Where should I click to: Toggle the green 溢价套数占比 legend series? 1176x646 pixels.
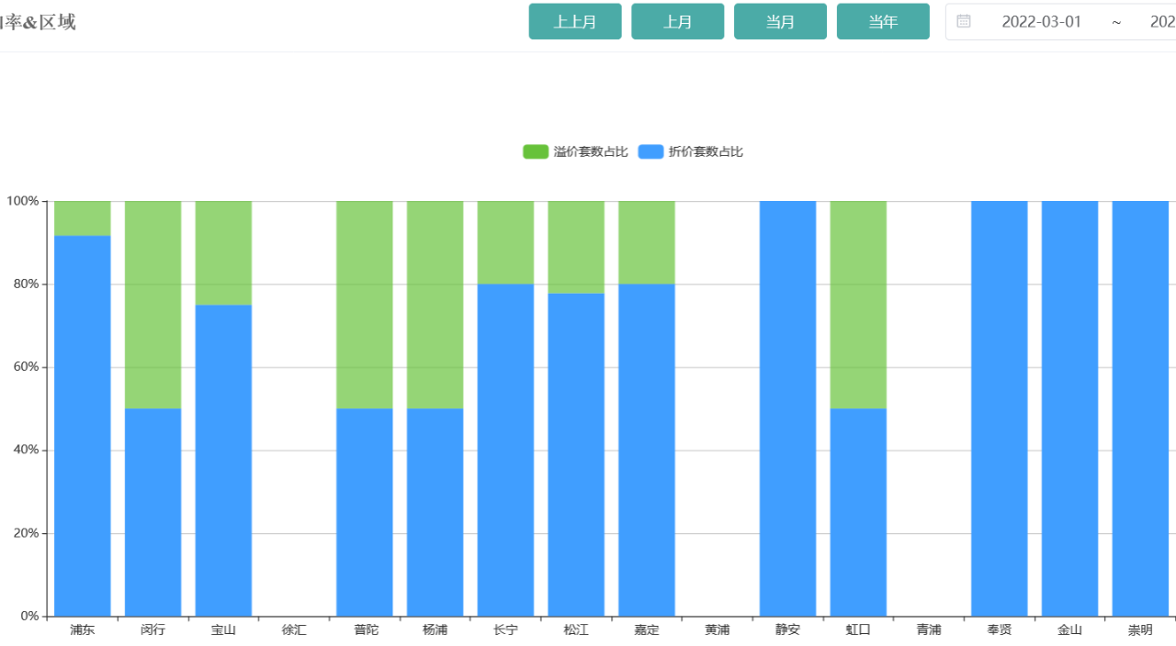(575, 151)
